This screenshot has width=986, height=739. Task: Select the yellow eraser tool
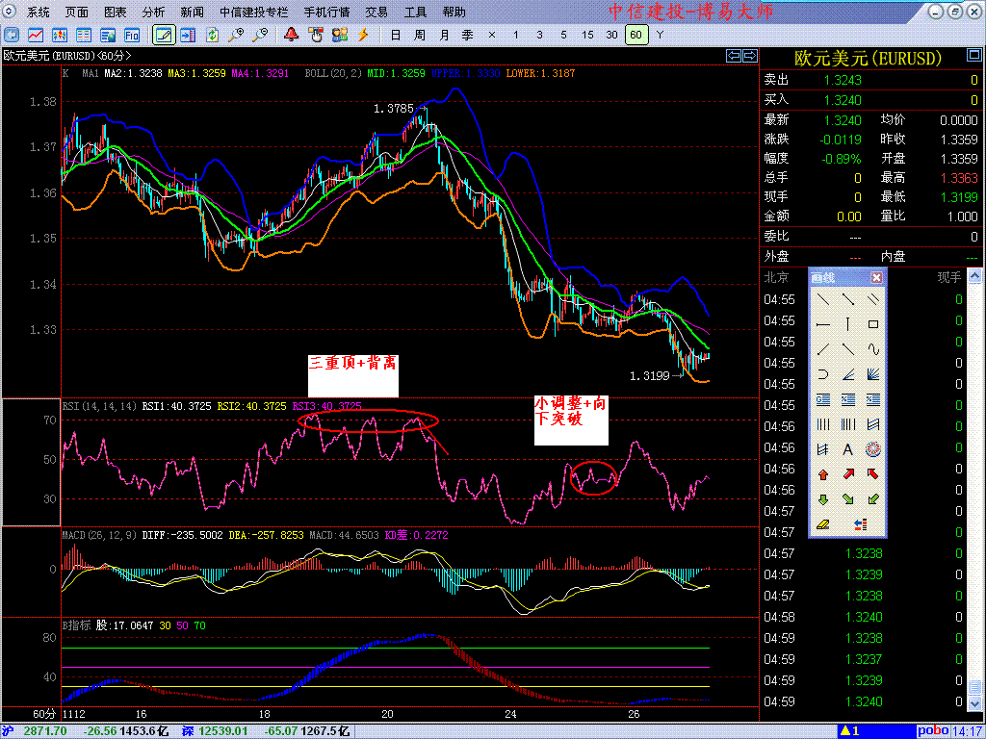click(x=823, y=524)
